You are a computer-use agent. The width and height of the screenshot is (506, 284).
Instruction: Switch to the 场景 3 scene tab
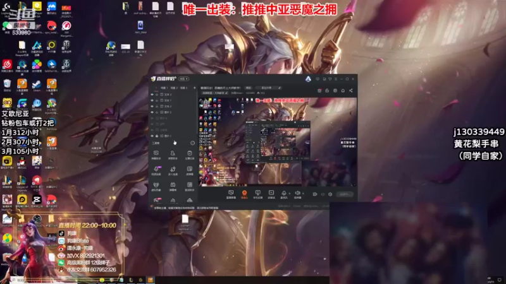[x=184, y=88]
